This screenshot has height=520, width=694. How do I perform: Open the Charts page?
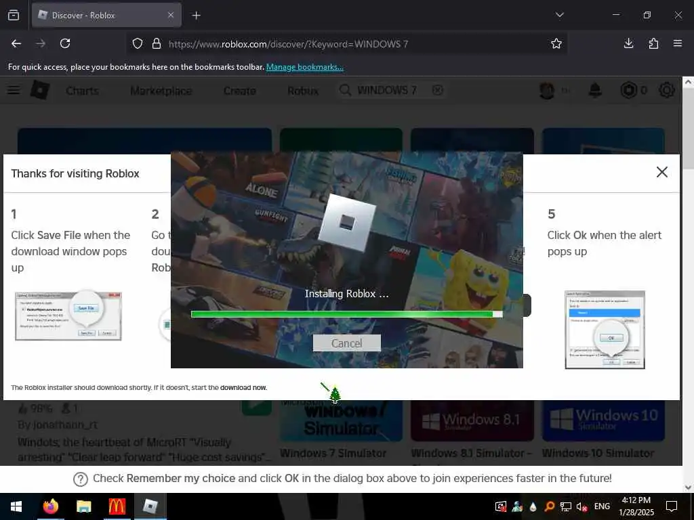pos(82,91)
